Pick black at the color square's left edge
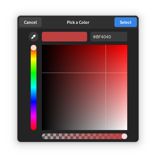This screenshot has width=156, height=161. tap(42, 87)
